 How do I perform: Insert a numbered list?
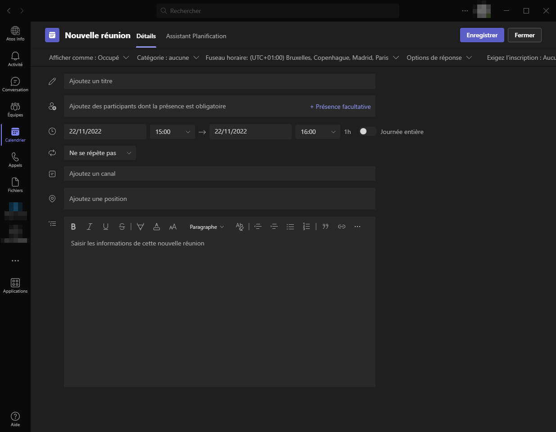point(307,227)
